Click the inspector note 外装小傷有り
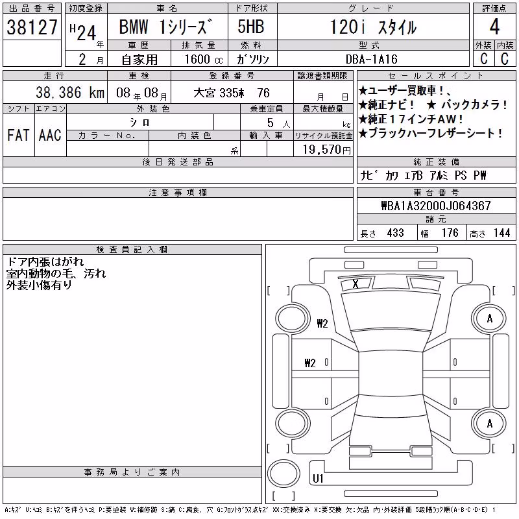This screenshot has height=519, width=519. tap(39, 285)
